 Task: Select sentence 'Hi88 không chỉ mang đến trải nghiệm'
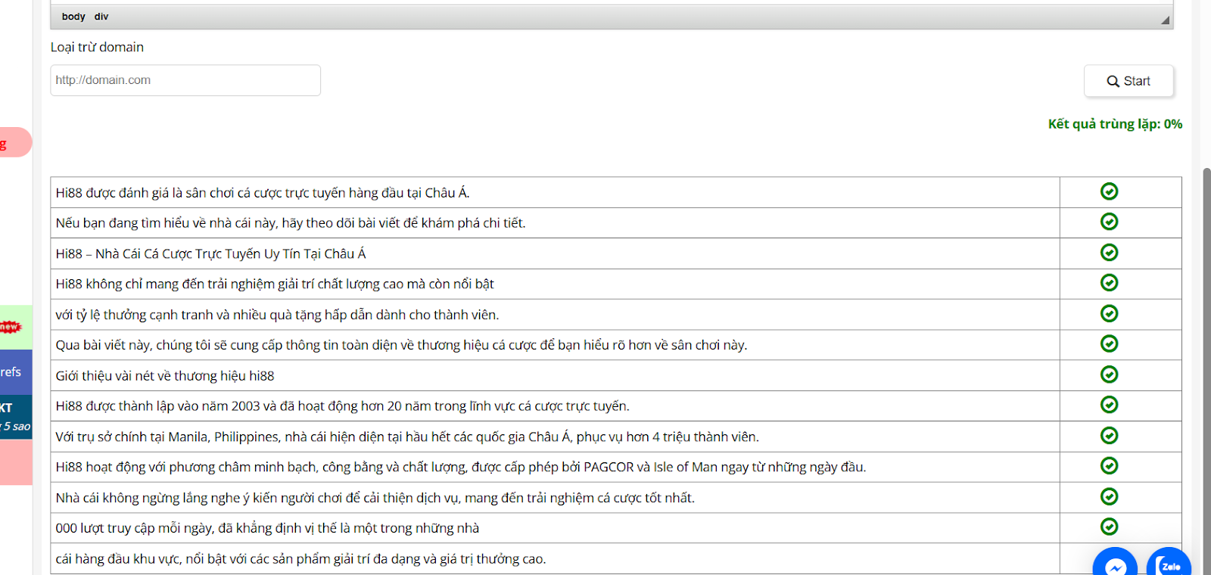click(275, 284)
